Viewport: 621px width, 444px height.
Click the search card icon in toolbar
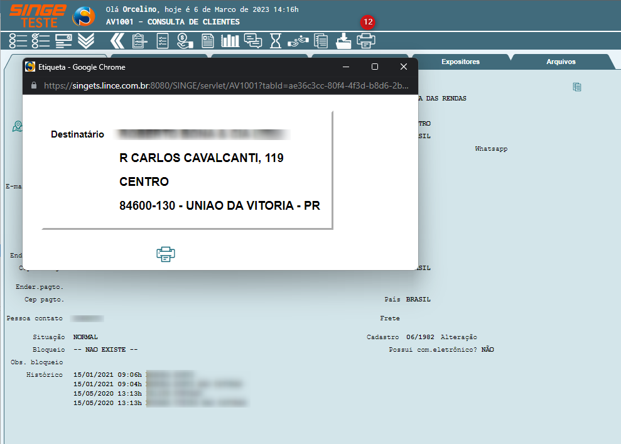(63, 41)
